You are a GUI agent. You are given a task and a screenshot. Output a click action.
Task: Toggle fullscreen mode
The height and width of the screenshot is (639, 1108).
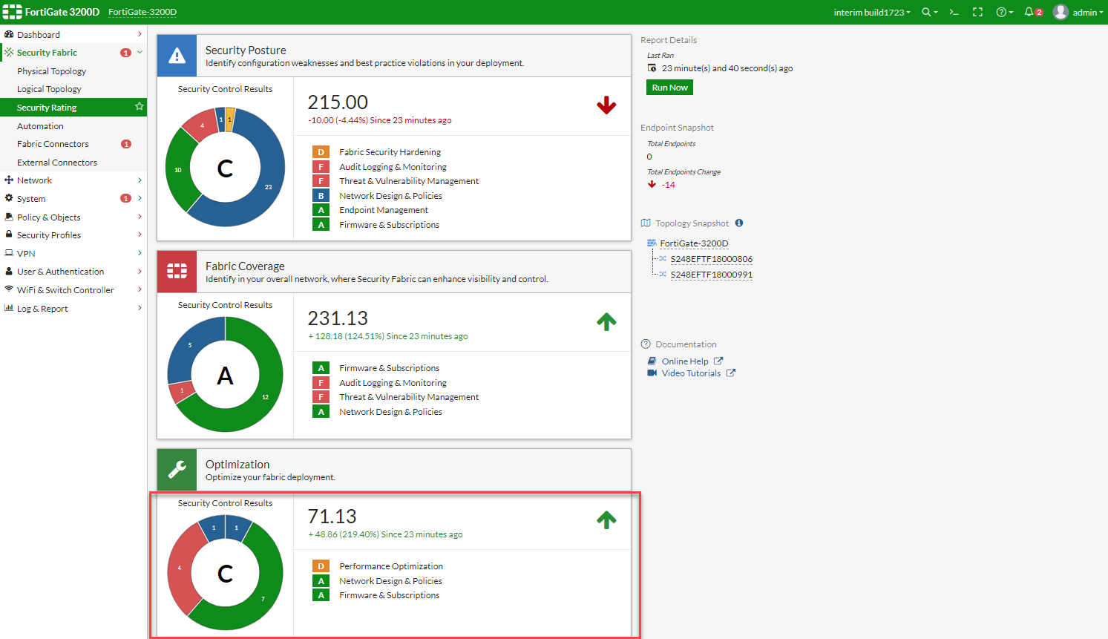pyautogui.click(x=977, y=12)
